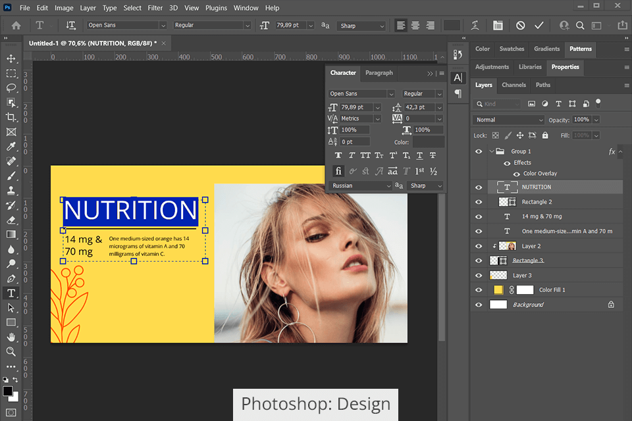Viewport: 632px width, 421px height.
Task: Click the font size field in Character panel
Action: [356, 108]
